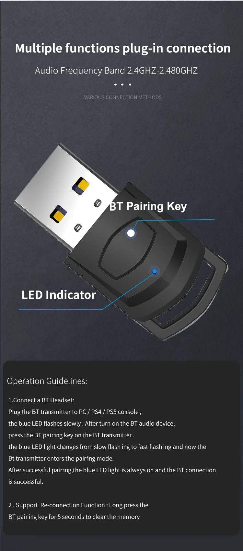The height and width of the screenshot is (551, 243).
Task: Click the "Support Re-connection Function" line
Action: 78,505
